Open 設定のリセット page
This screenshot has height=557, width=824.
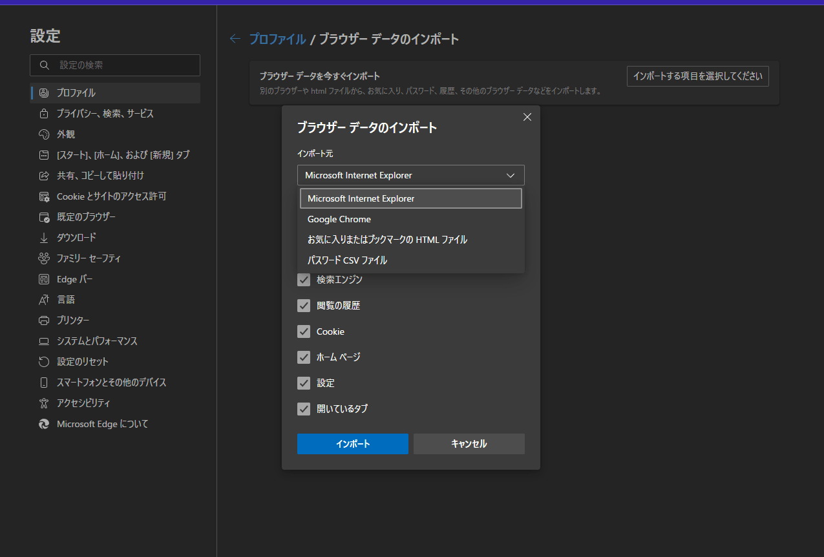(115, 362)
